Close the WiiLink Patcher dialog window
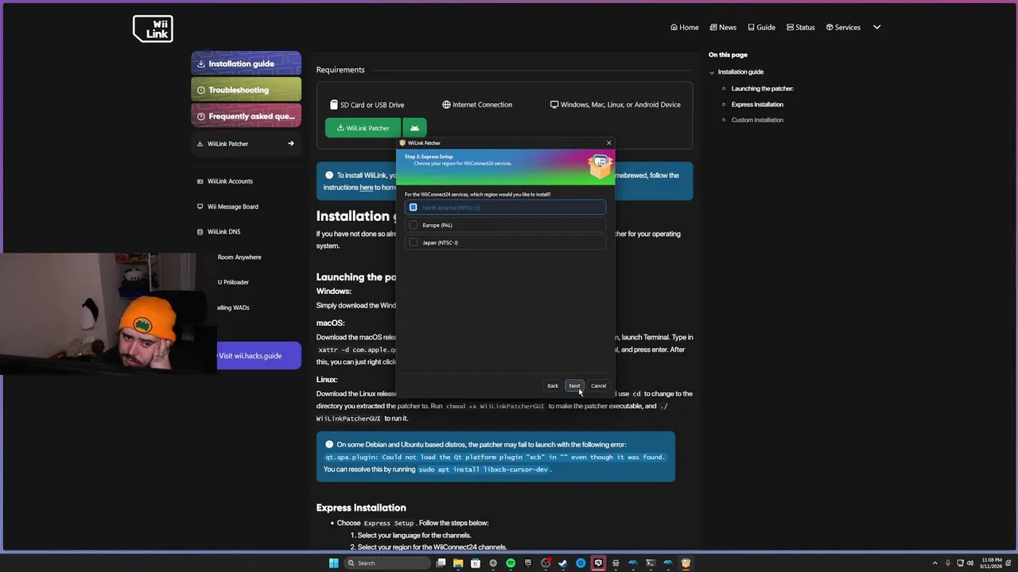 click(609, 143)
